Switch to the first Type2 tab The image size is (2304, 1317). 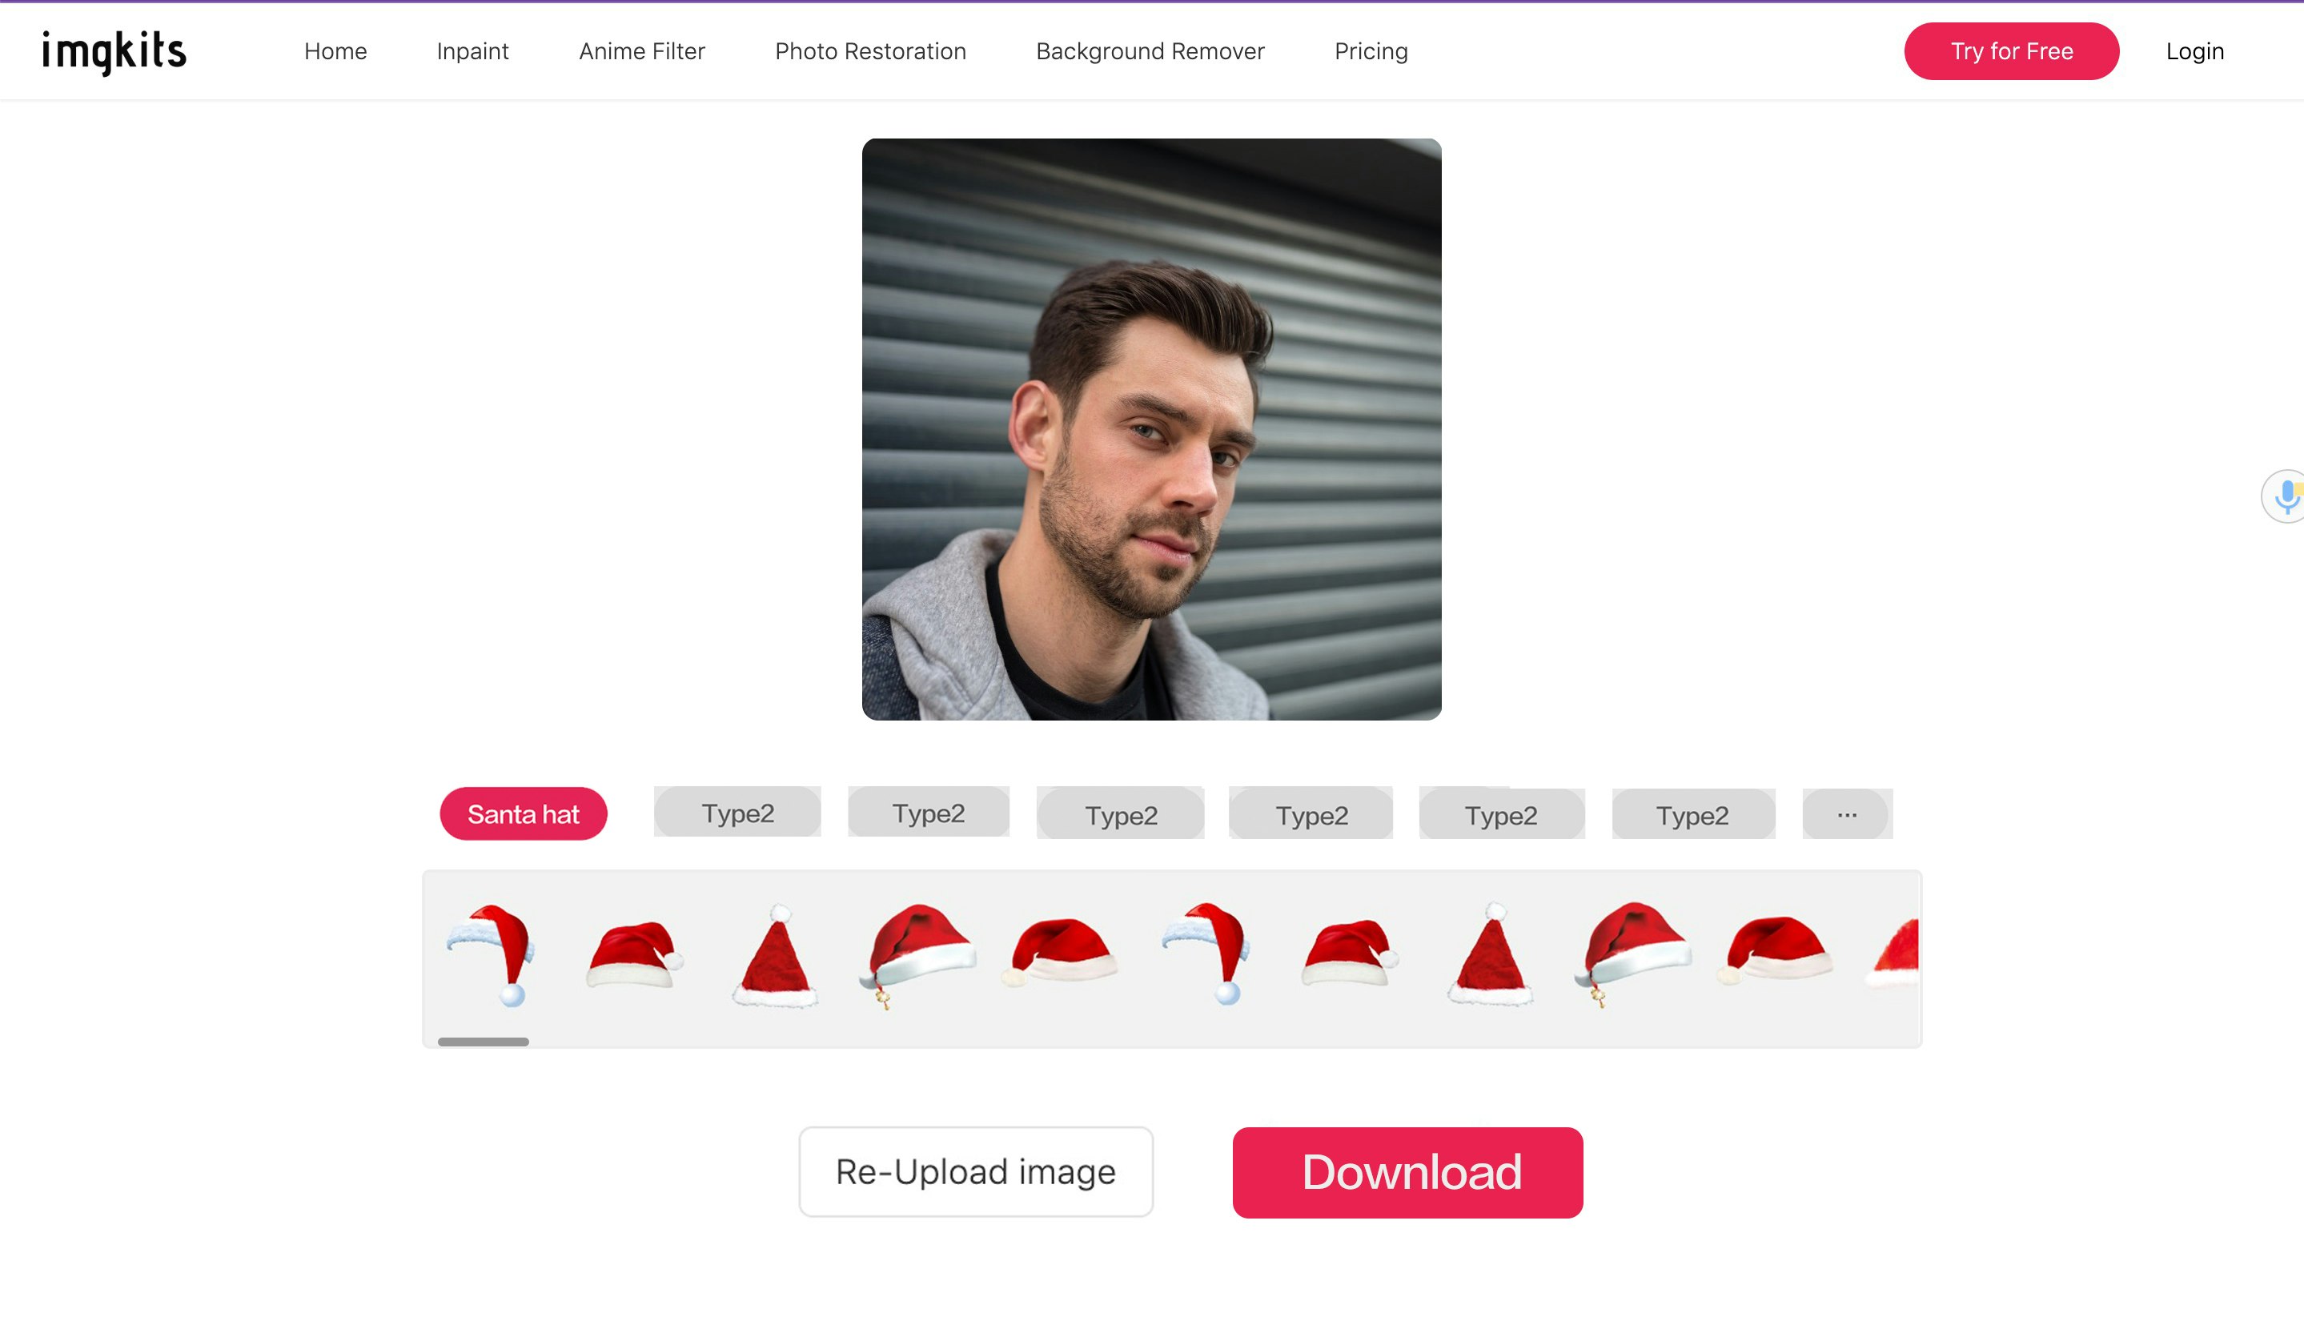coord(737,813)
